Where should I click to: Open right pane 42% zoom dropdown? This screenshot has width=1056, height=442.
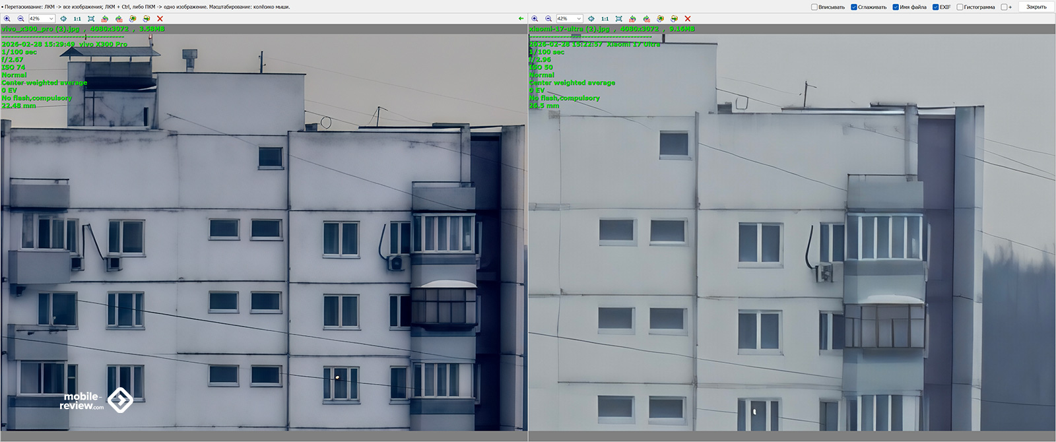[578, 18]
